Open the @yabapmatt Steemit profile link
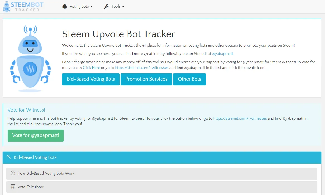Image resolution: width=325 pixels, height=195 pixels. 223,54
